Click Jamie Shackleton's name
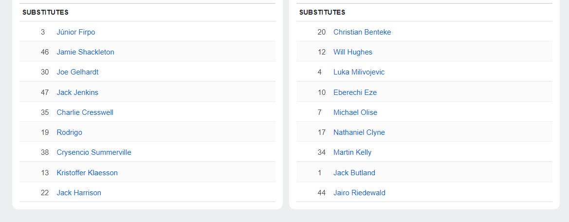Image resolution: width=569 pixels, height=222 pixels. click(85, 52)
